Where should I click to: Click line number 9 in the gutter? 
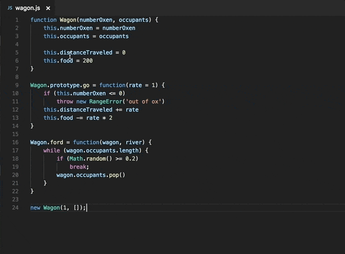pos(17,85)
